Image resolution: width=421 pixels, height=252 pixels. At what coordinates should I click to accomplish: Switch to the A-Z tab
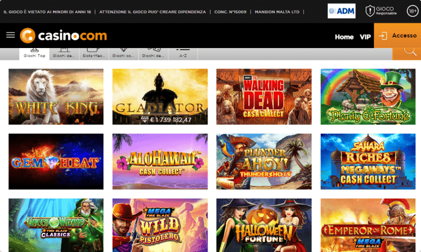183,54
